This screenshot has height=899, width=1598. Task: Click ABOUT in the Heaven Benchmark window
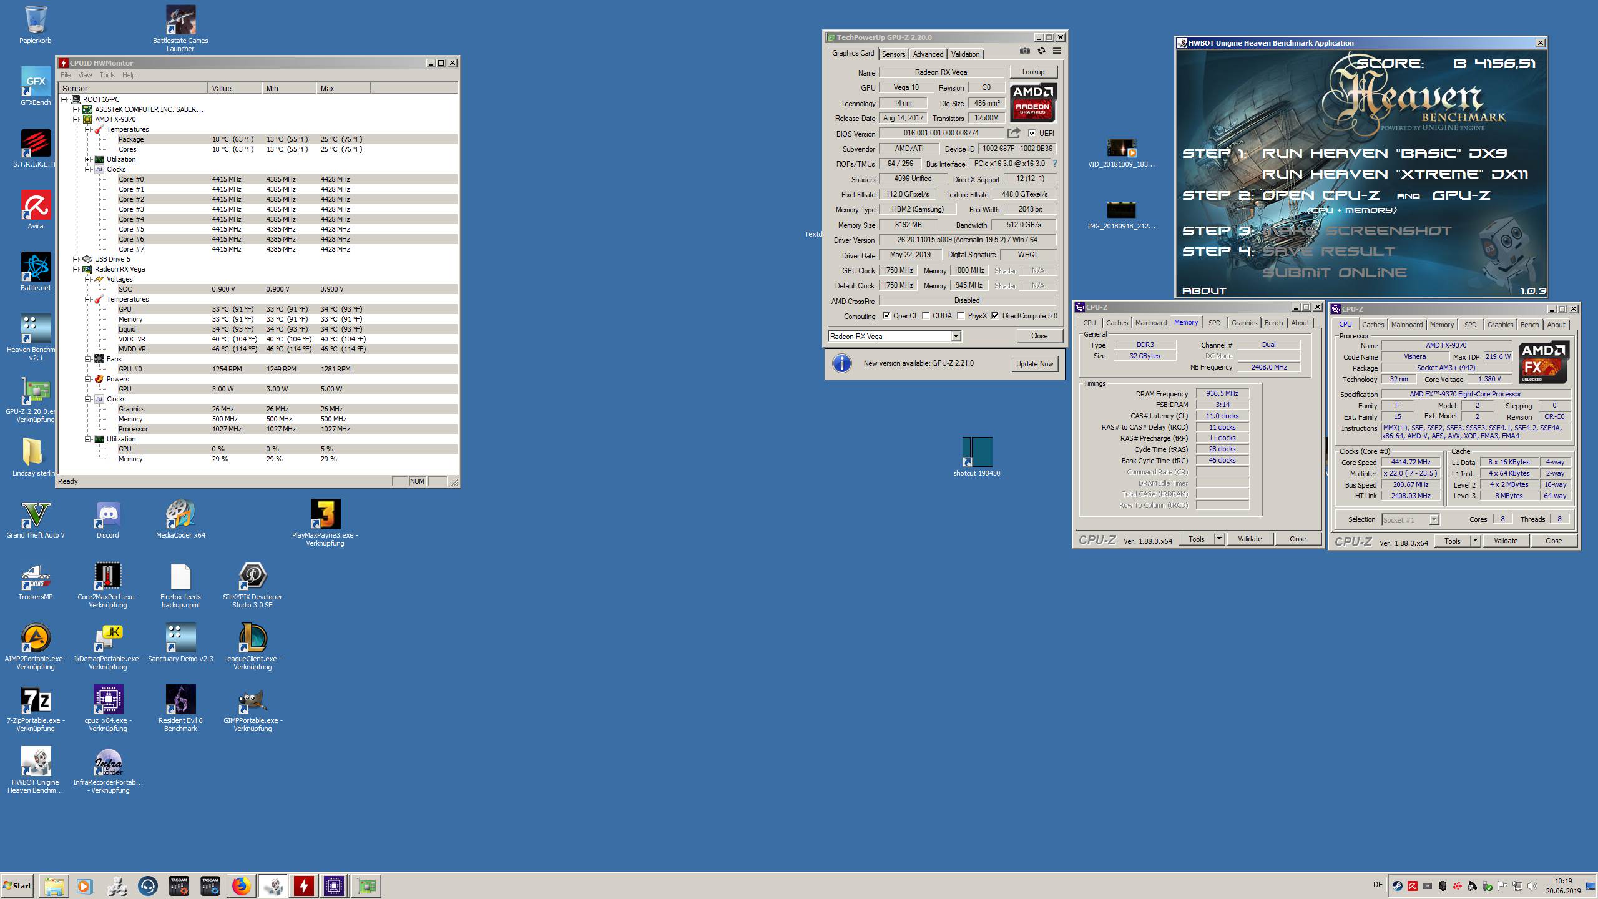(1204, 290)
